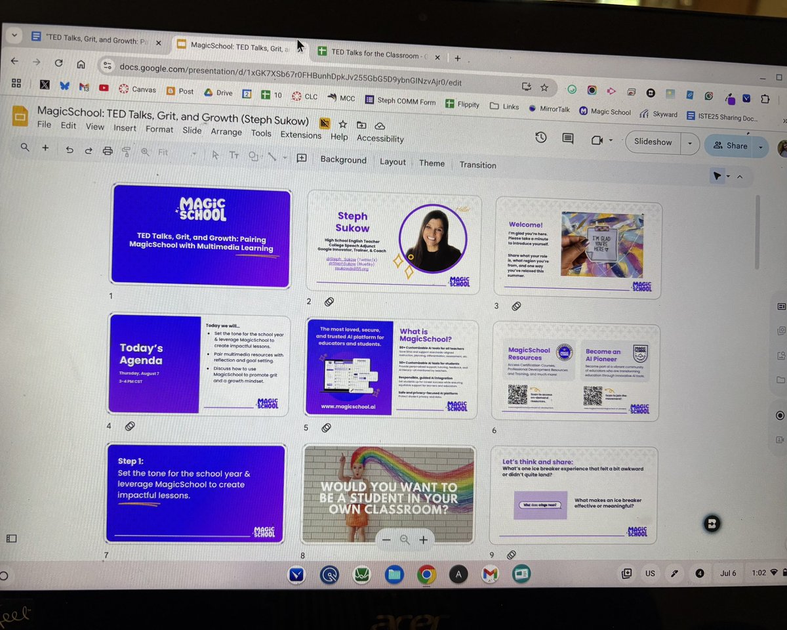787x630 pixels.
Task: Go to Chrome home page icon
Action: click(81, 64)
